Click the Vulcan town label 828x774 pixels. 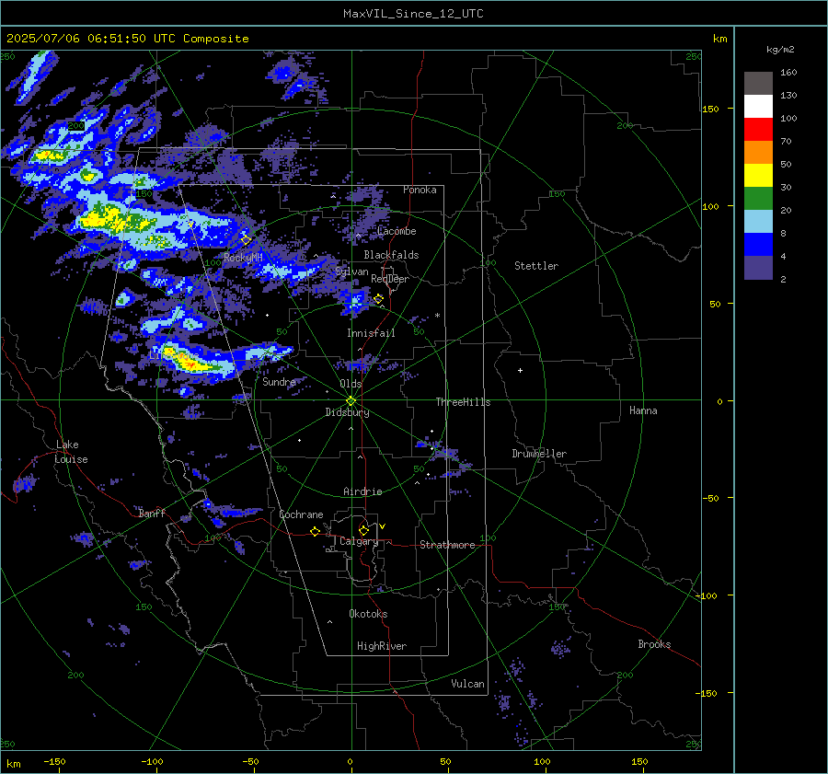point(467,684)
